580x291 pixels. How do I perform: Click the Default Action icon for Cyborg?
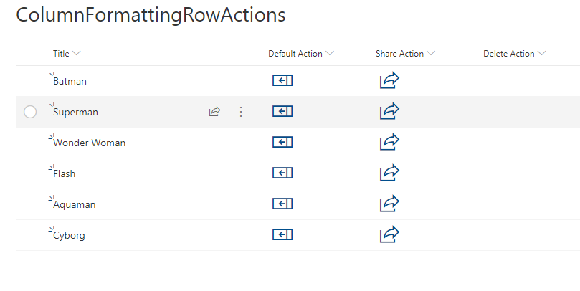tap(282, 235)
